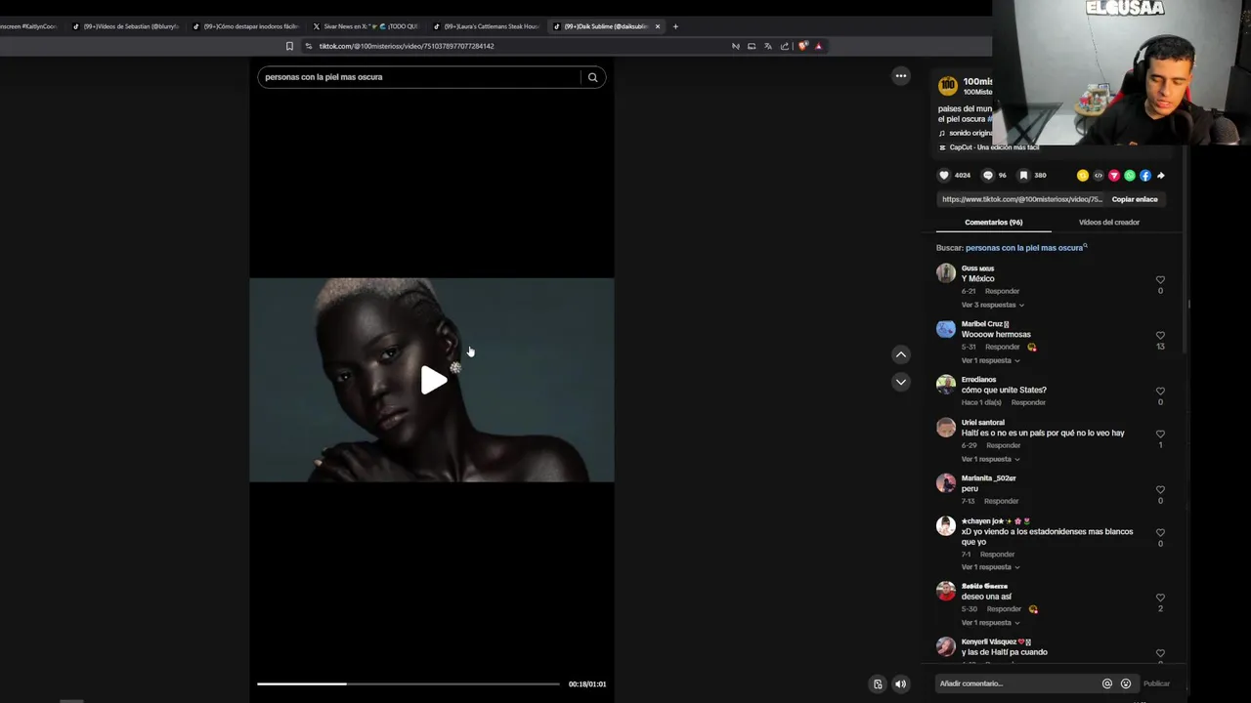Like the video with the heart icon
The height and width of the screenshot is (703, 1251).
[x=944, y=176]
